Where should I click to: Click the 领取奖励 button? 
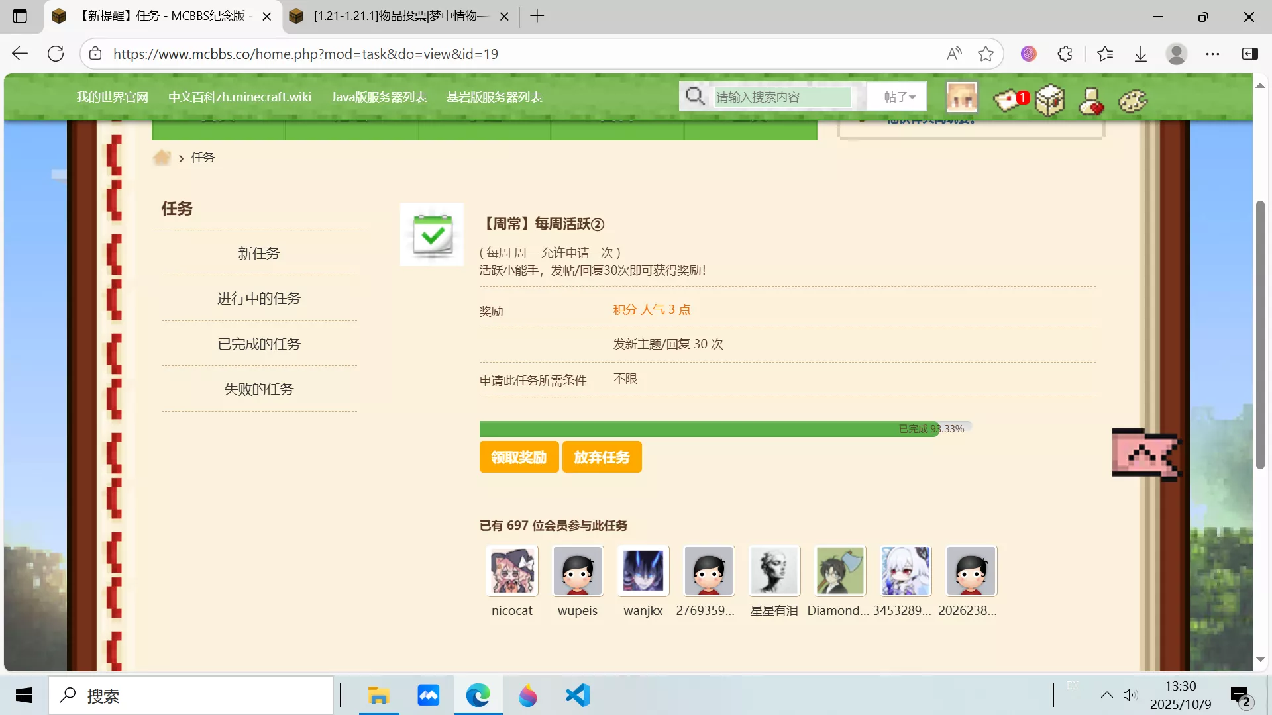click(x=519, y=457)
